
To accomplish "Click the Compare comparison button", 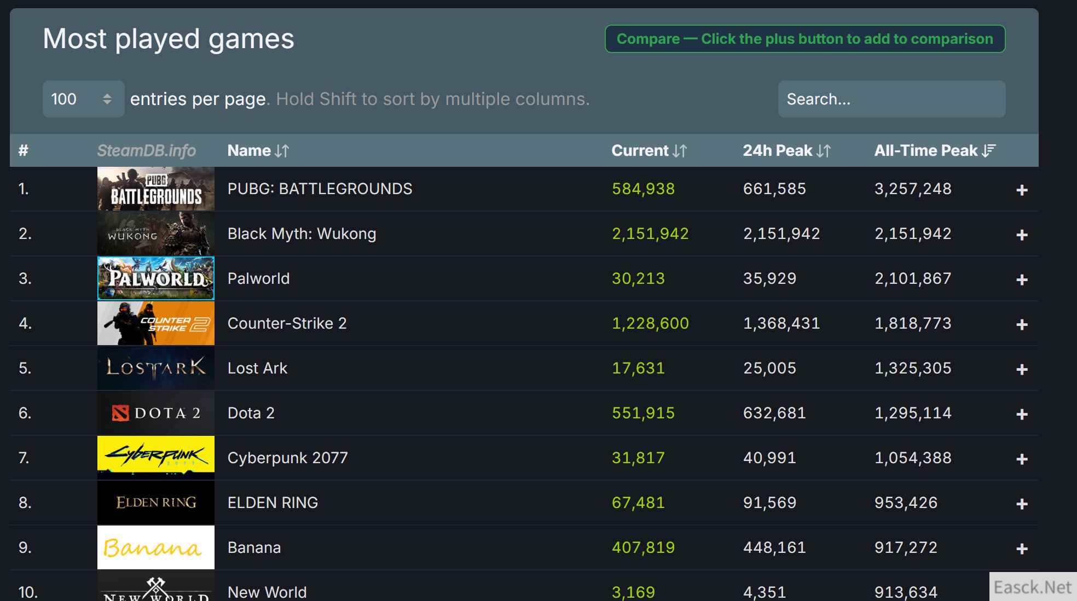I will click(804, 39).
